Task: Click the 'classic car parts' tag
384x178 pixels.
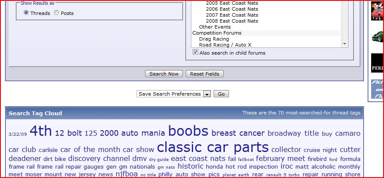Action: pyautogui.click(x=213, y=147)
